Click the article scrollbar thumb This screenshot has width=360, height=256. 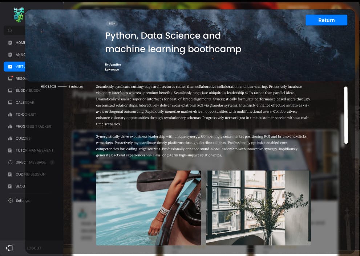click(346, 115)
